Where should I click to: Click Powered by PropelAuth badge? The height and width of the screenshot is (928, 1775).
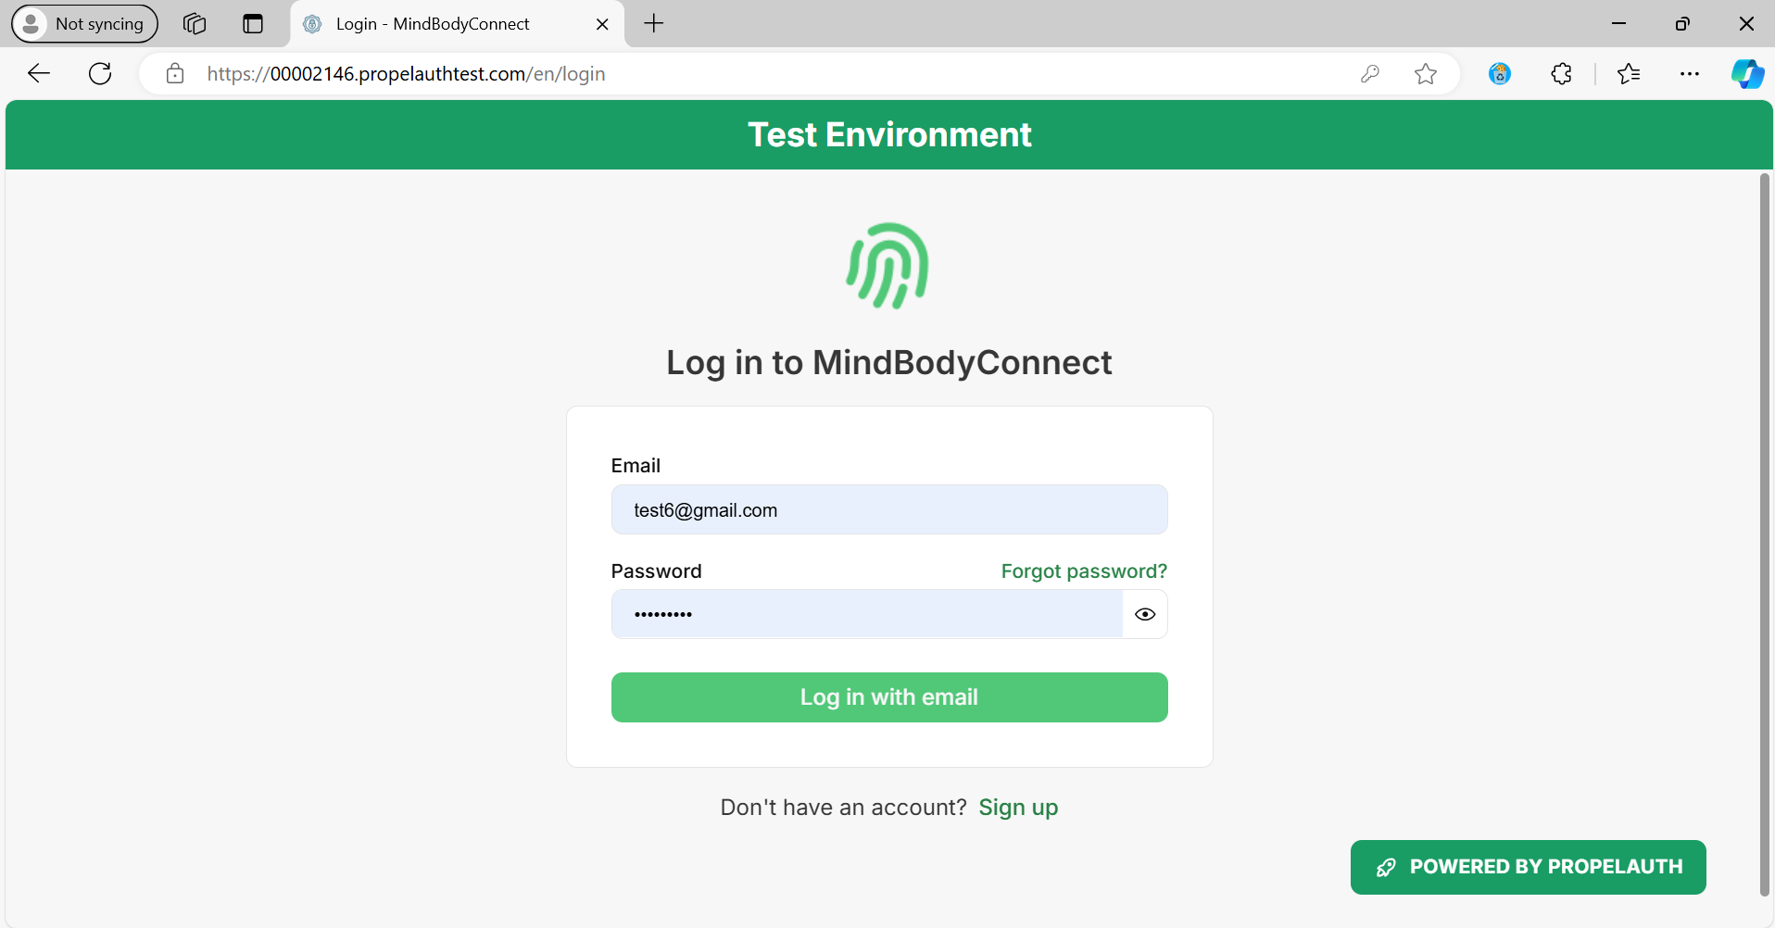coord(1529,867)
